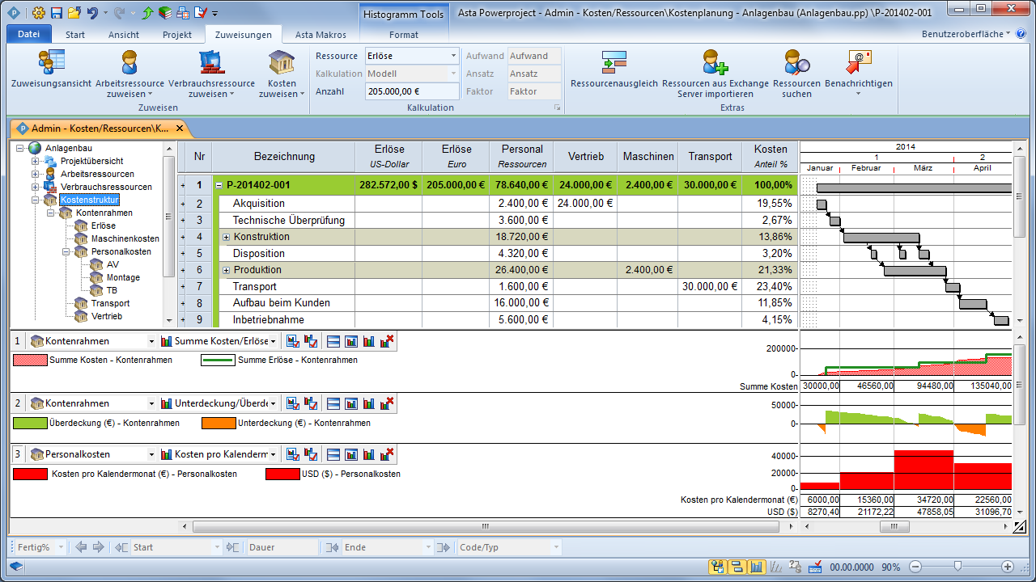Toggle the histogram view button in status bar
The width and height of the screenshot is (1036, 582).
tap(756, 567)
